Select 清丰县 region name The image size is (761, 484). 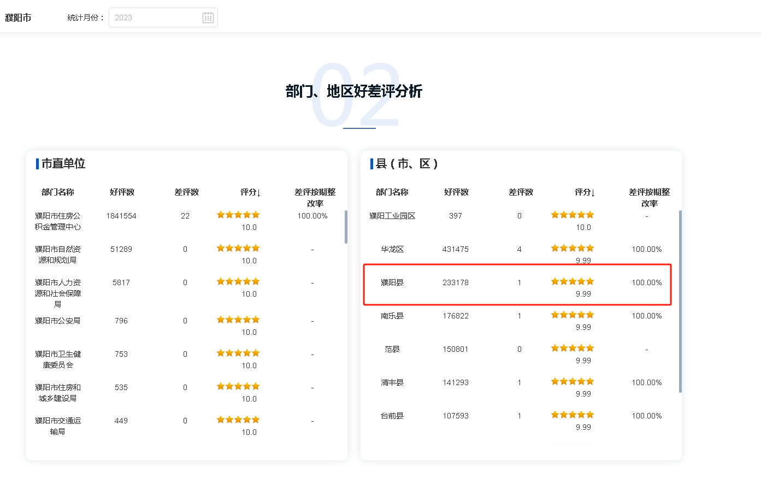392,382
